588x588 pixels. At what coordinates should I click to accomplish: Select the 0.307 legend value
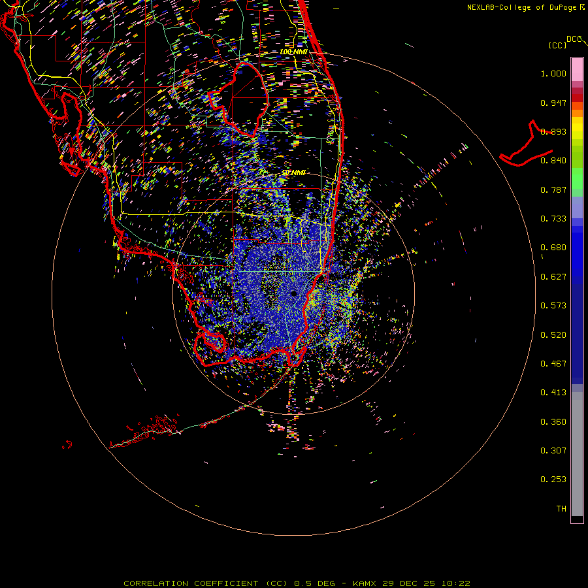(x=553, y=451)
